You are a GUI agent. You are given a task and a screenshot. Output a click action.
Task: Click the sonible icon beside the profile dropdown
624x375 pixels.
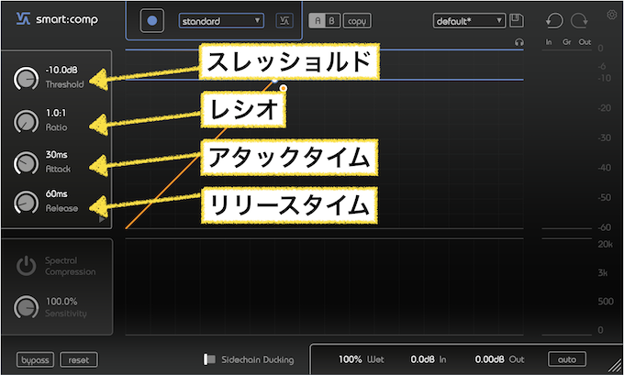click(x=284, y=21)
